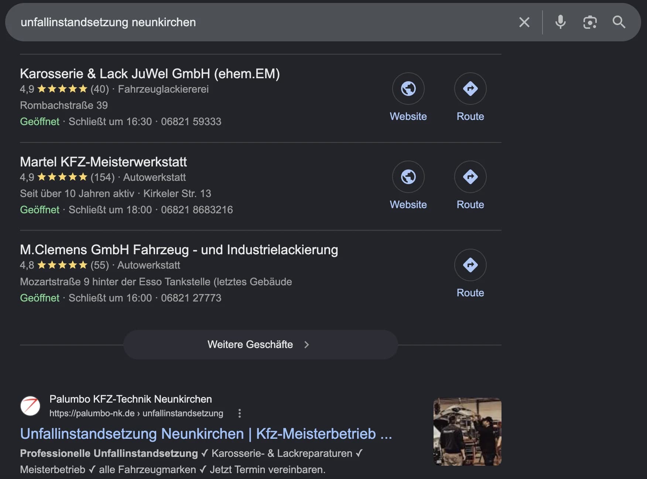Click the Fahrzeuglackiererei category label
The height and width of the screenshot is (479, 647).
pyautogui.click(x=163, y=89)
